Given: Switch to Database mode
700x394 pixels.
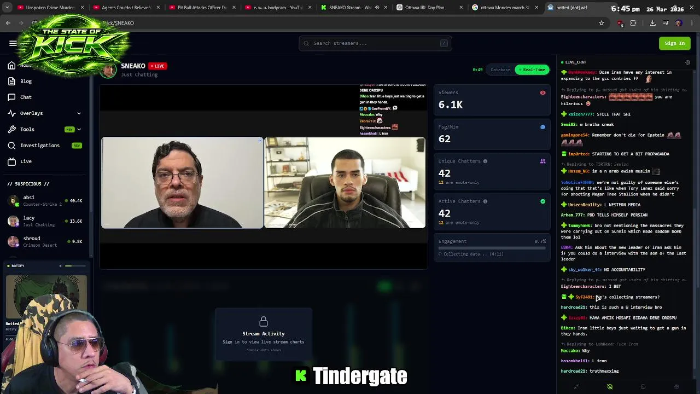Looking at the screenshot, I should pyautogui.click(x=500, y=69).
